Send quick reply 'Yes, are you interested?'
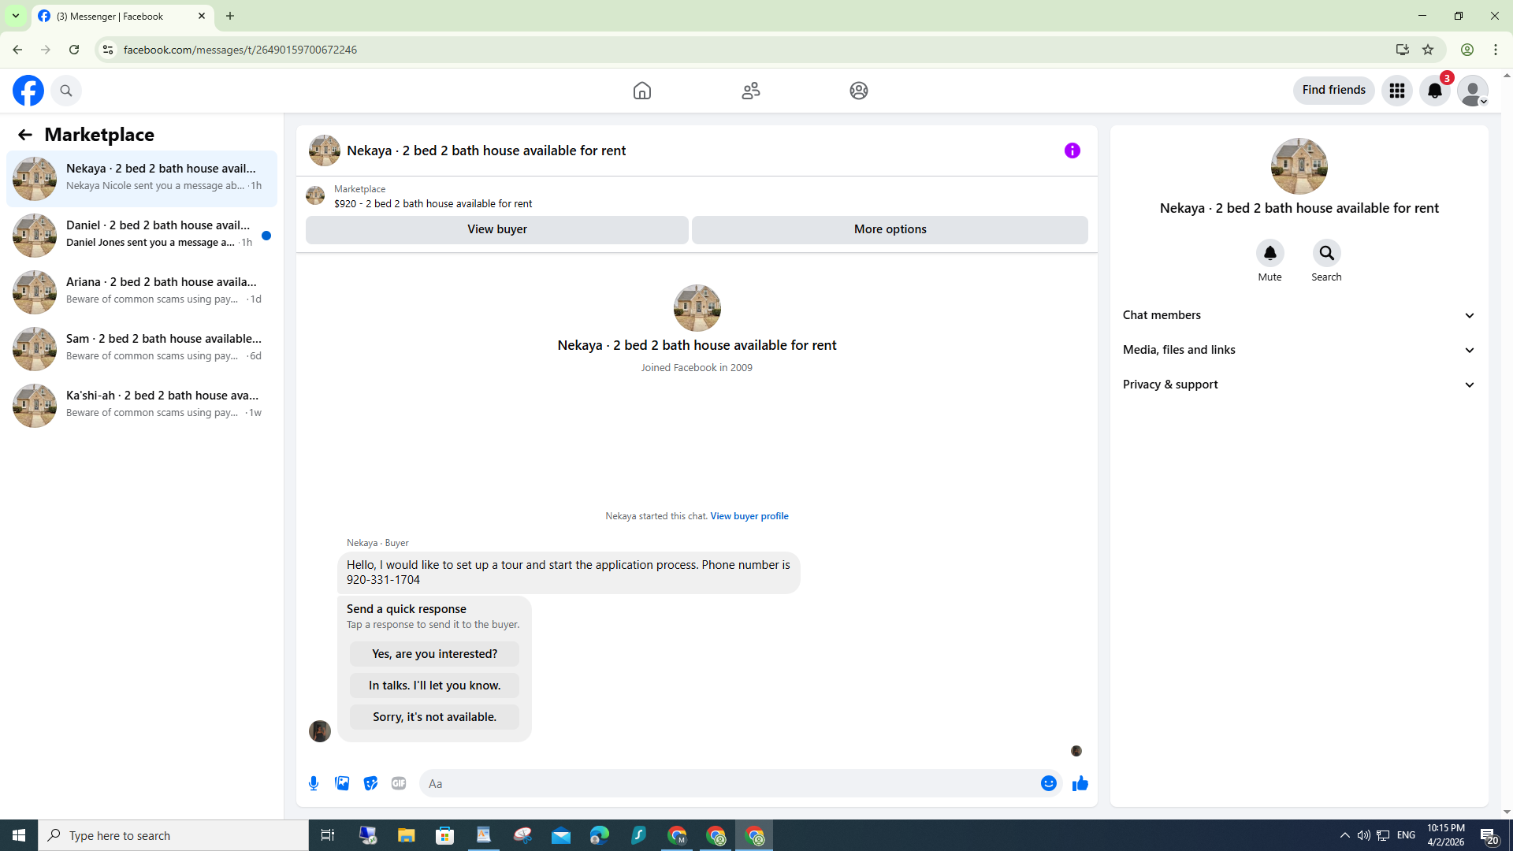1513x851 pixels. pyautogui.click(x=434, y=654)
